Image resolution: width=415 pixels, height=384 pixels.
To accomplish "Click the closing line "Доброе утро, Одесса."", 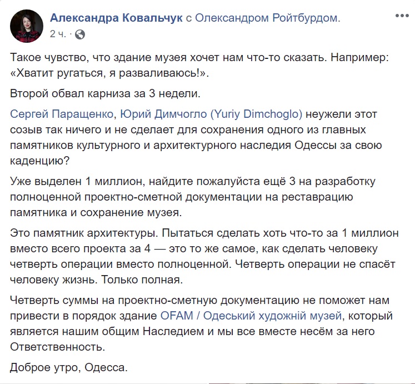I will pyautogui.click(x=69, y=367).
